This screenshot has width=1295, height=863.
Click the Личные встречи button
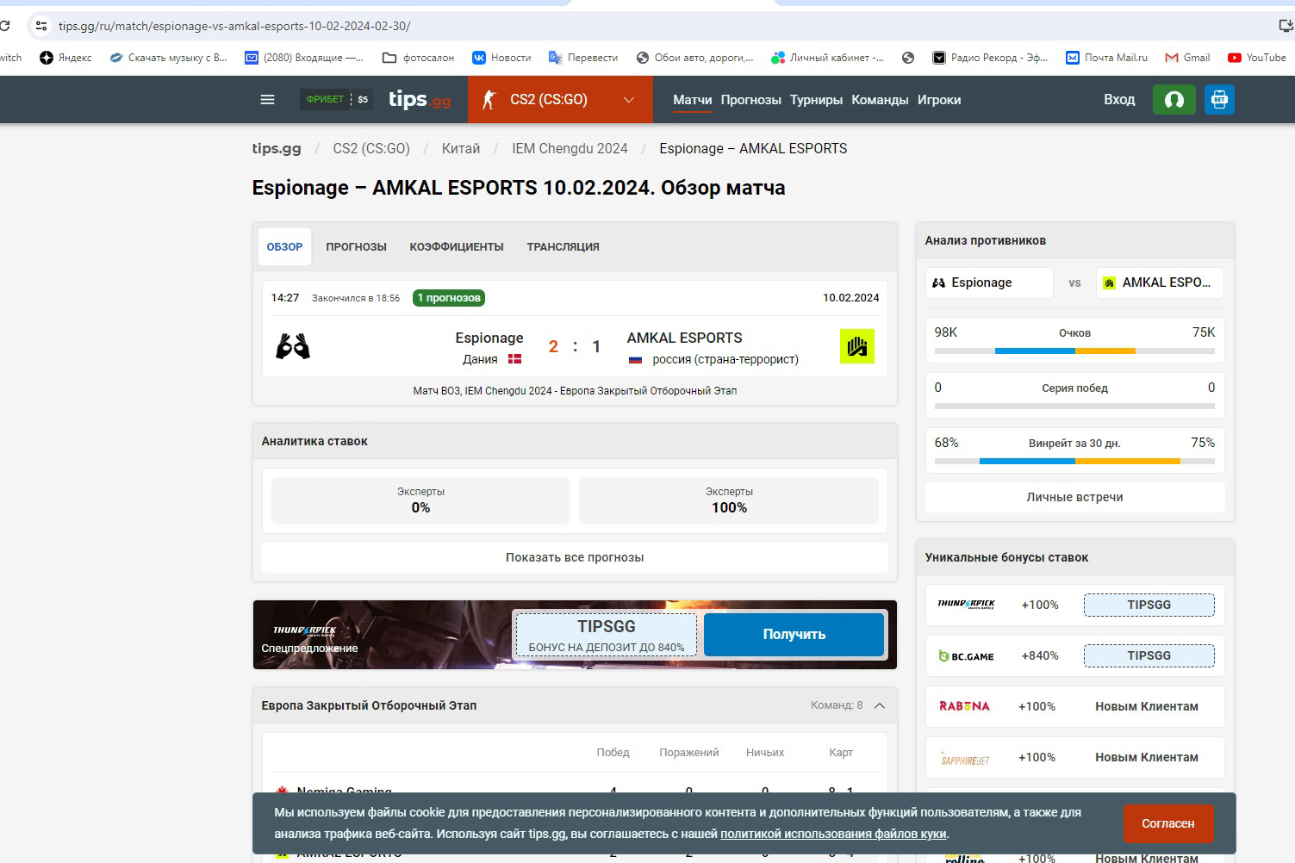1074,497
